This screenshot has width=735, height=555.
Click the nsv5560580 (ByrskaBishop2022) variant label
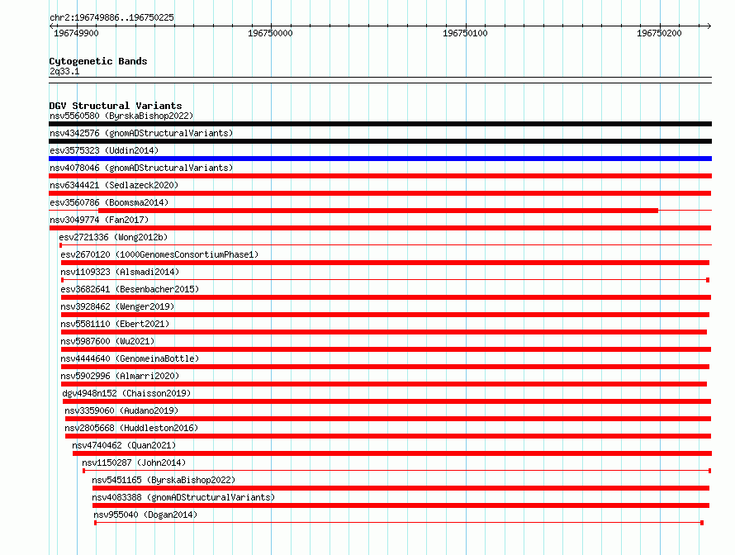point(121,116)
